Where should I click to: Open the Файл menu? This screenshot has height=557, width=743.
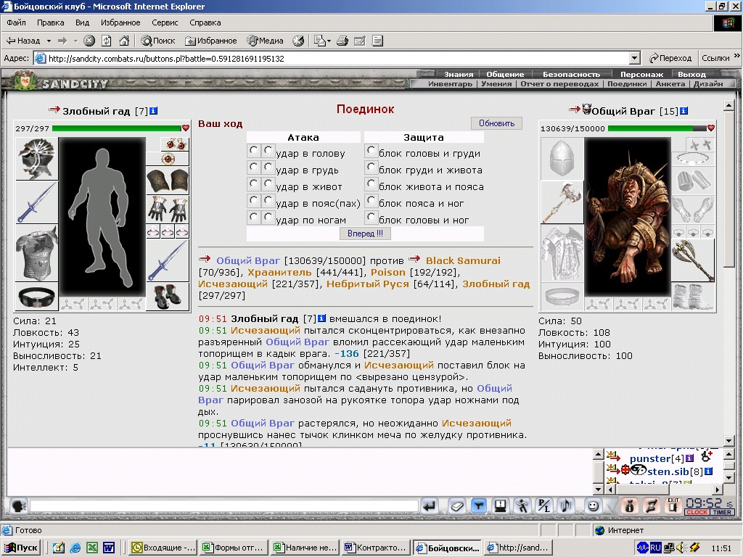16,22
